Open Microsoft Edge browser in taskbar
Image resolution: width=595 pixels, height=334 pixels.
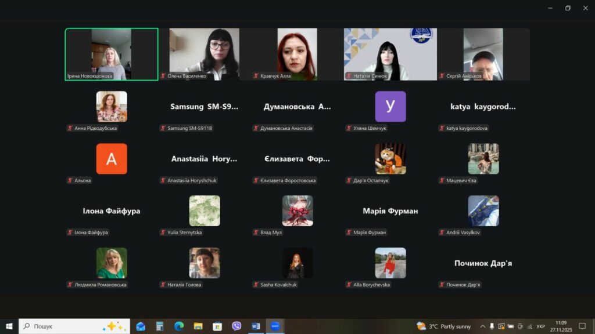point(179,326)
